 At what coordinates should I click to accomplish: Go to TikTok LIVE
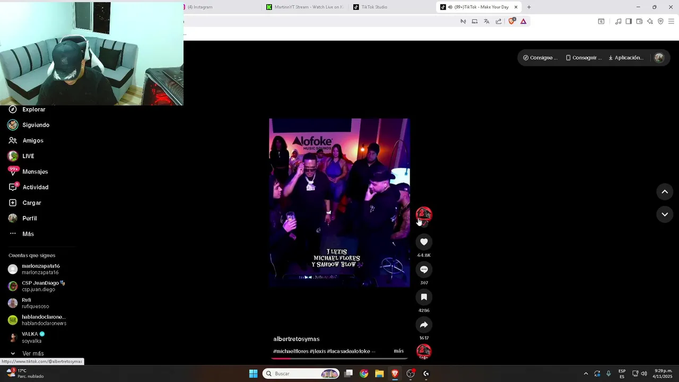(x=21, y=156)
